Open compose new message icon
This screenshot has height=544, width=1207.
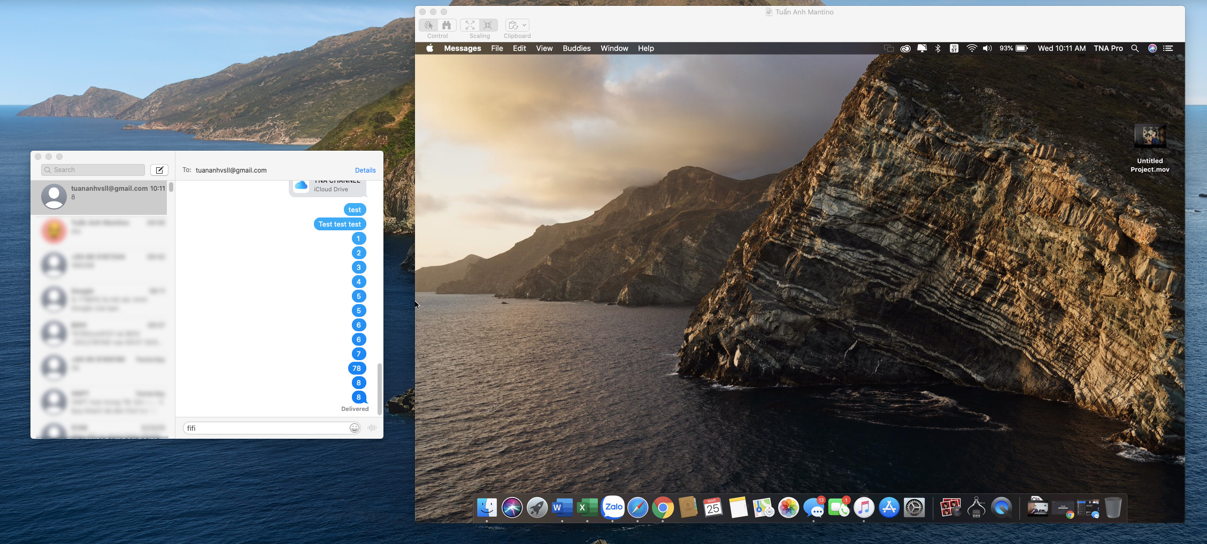pos(159,169)
